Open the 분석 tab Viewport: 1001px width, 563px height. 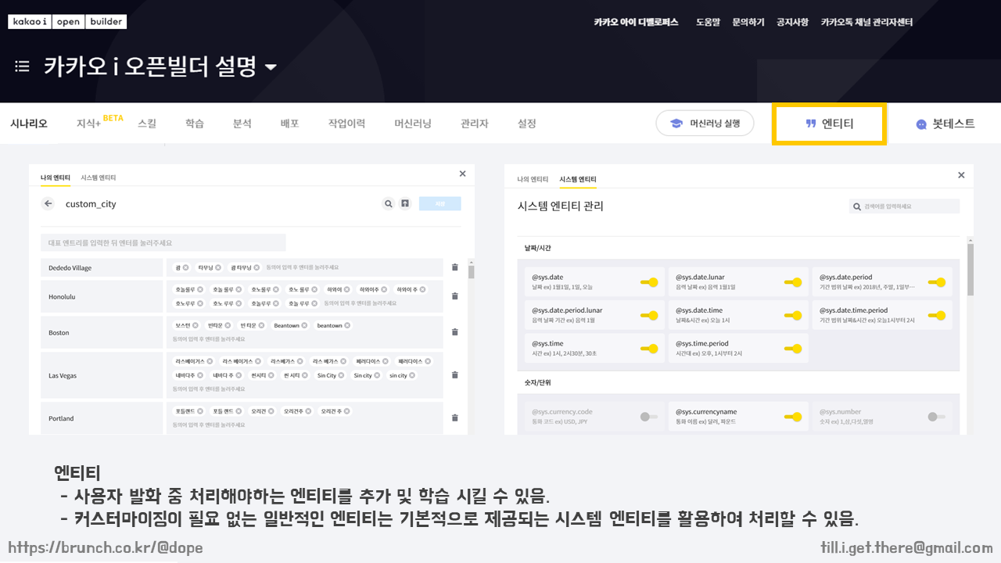click(x=242, y=124)
